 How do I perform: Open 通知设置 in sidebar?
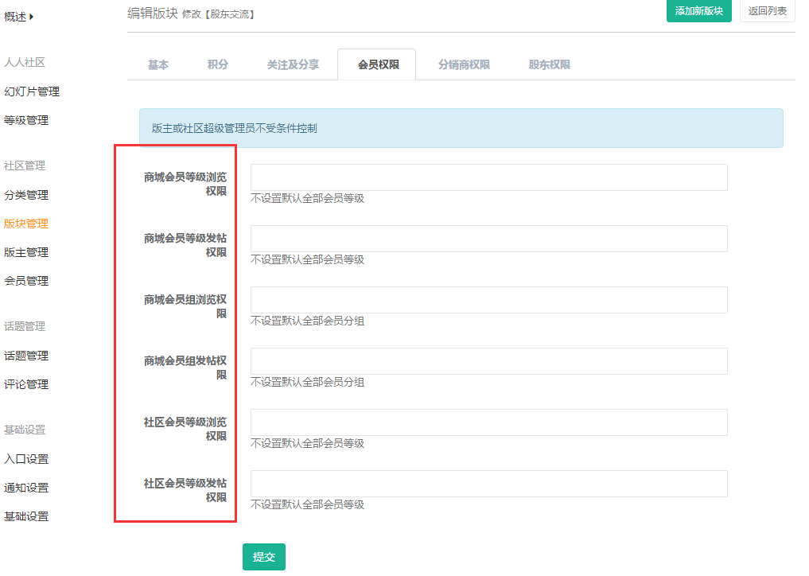pos(26,488)
